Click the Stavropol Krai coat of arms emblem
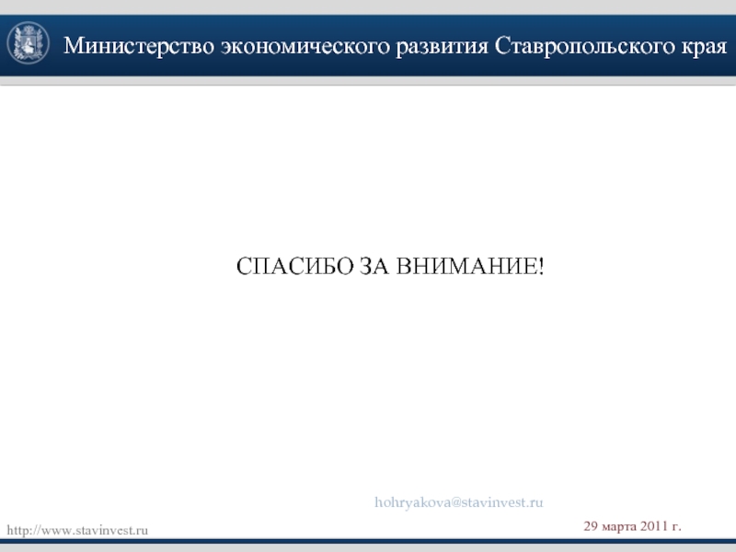Viewport: 736px width, 552px height. click(29, 43)
